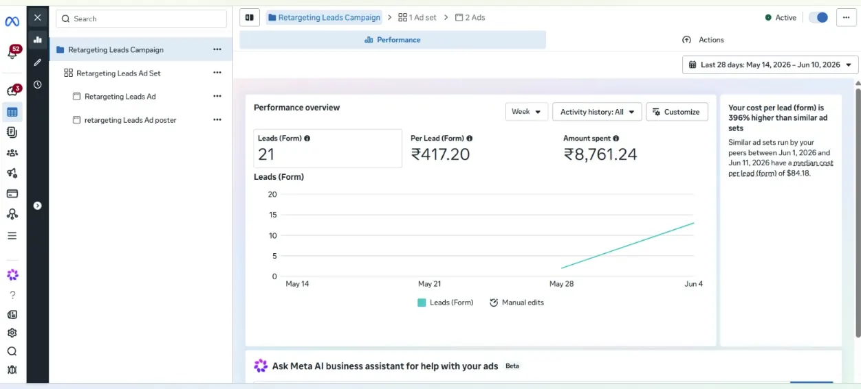Select the bar chart view icon
This screenshot has width=861, height=389.
coord(37,40)
